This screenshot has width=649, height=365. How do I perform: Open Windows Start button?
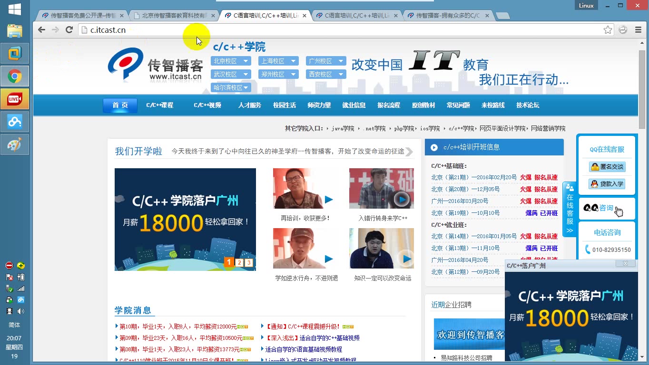tap(14, 9)
